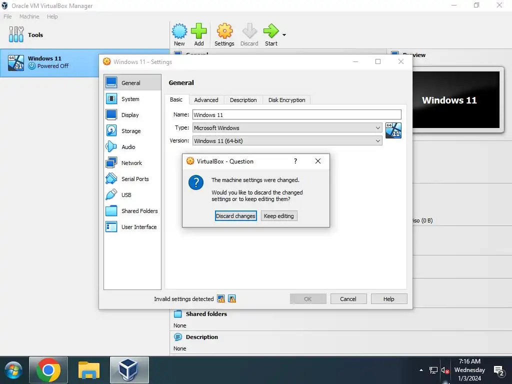Open the Help menu in menu bar
The width and height of the screenshot is (512, 384).
(x=52, y=16)
